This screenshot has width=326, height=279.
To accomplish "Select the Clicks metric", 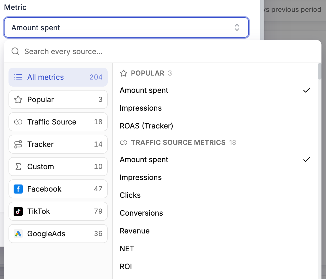I will (215, 195).
